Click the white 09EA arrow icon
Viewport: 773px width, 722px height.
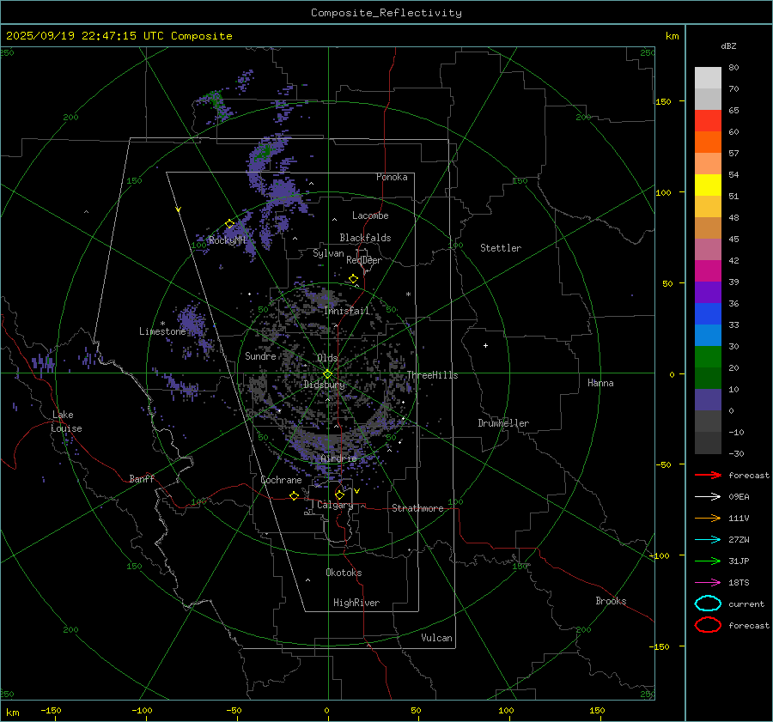click(707, 496)
